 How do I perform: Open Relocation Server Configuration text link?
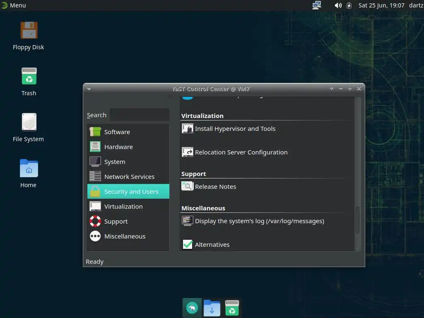point(241,152)
